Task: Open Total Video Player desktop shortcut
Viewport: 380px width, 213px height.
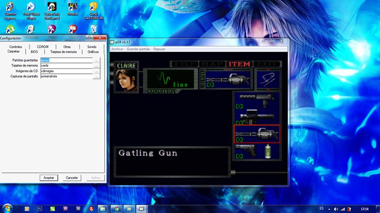Action: 31,10
